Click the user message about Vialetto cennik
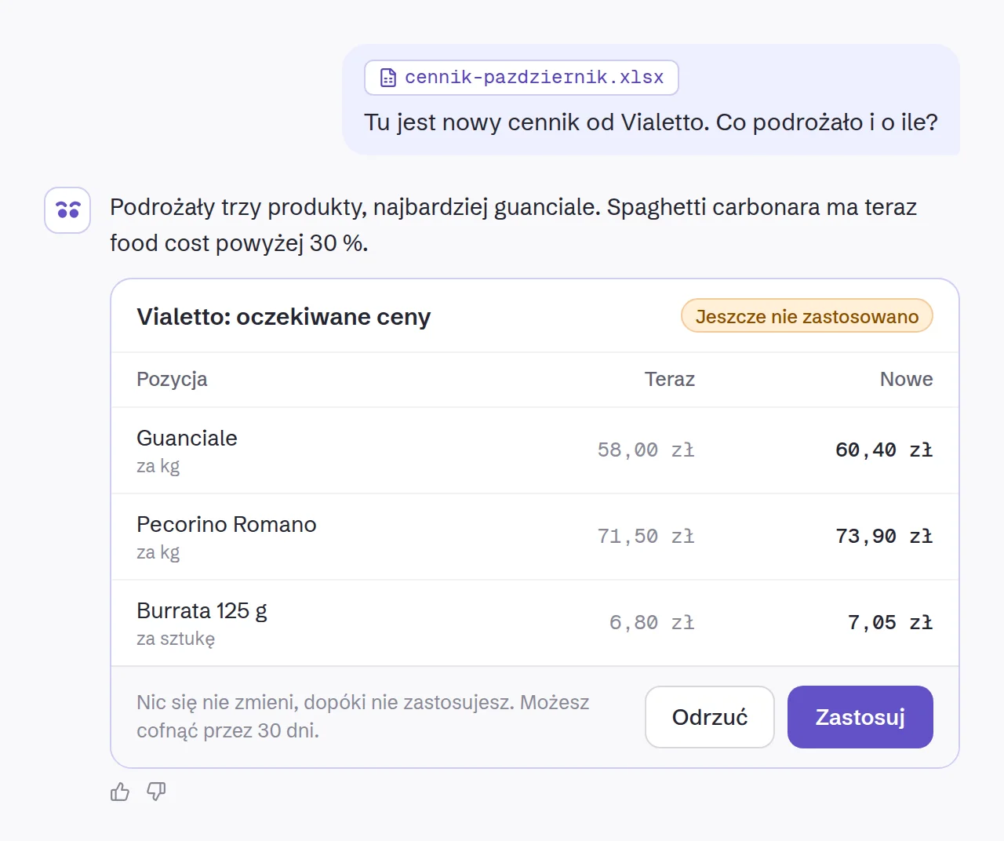The height and width of the screenshot is (841, 1004). point(651,122)
